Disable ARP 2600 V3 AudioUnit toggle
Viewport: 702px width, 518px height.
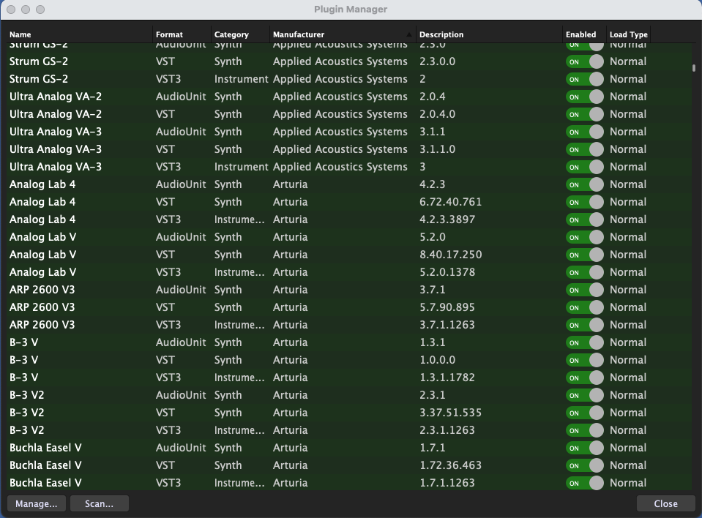(585, 290)
